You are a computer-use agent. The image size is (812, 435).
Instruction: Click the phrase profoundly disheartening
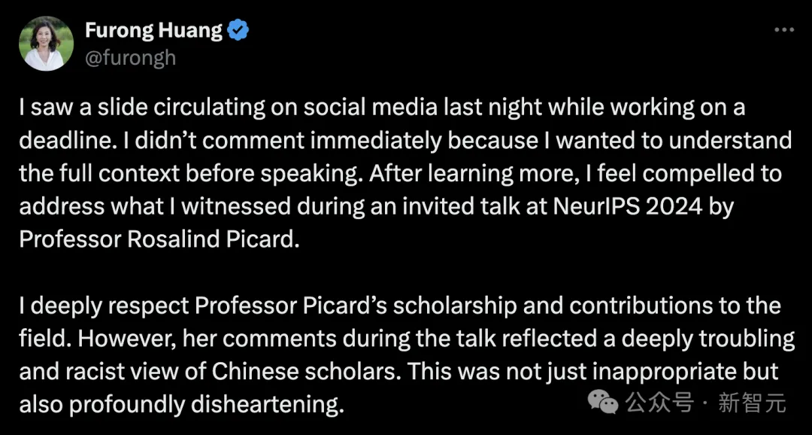206,406
